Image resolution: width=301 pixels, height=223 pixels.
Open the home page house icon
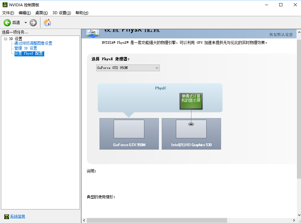(47, 23)
